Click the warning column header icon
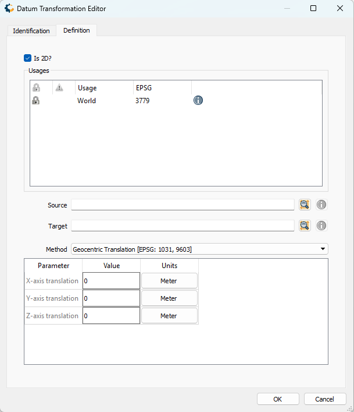Viewport: 354px width, 412px height. pos(59,87)
